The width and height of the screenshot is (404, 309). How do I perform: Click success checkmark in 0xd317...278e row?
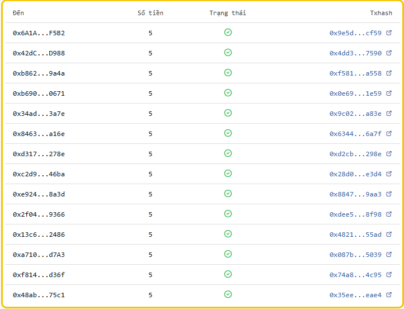[228, 153]
